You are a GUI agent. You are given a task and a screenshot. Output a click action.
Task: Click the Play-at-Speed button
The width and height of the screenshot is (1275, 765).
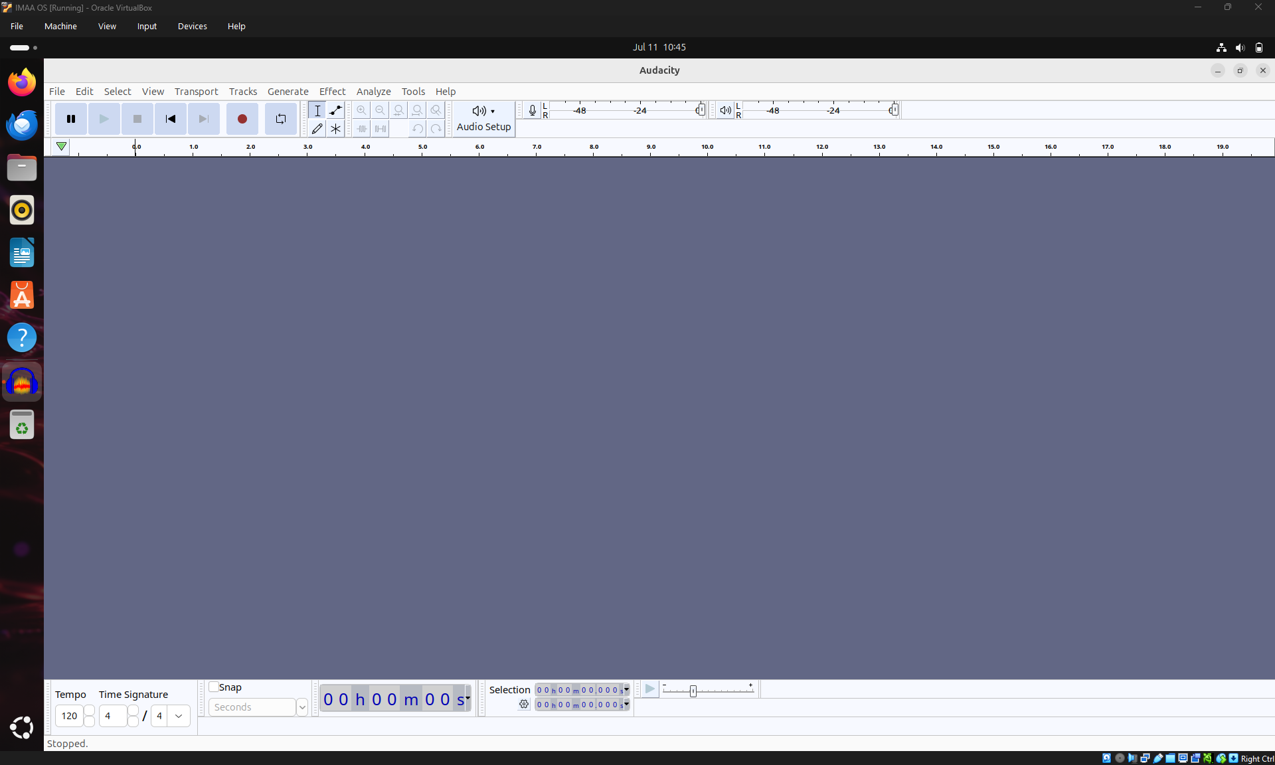(650, 689)
